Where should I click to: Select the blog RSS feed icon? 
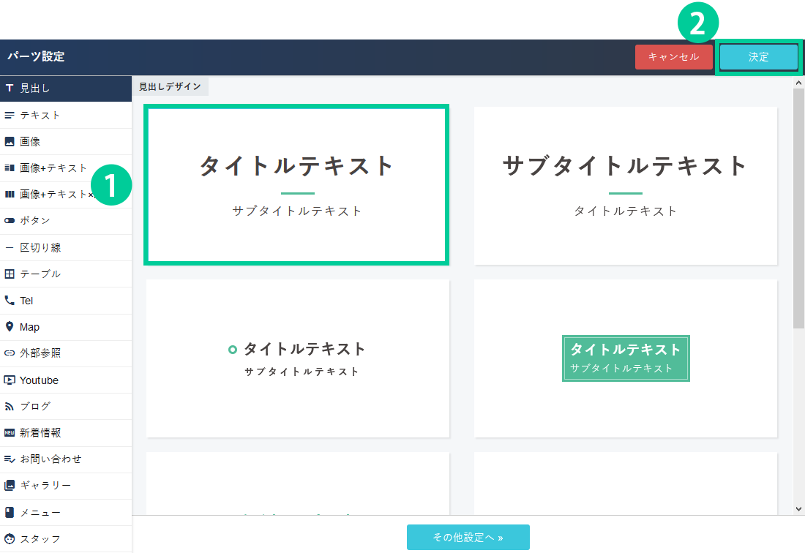10,407
